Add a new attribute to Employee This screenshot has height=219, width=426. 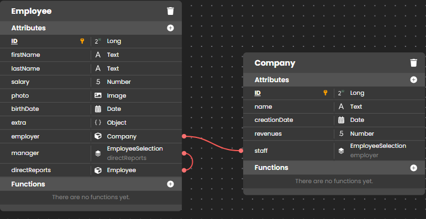[x=170, y=28]
